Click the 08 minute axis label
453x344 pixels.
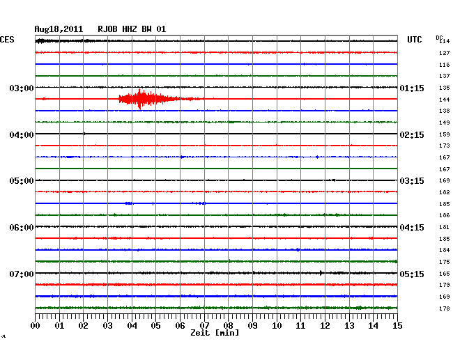(x=228, y=325)
